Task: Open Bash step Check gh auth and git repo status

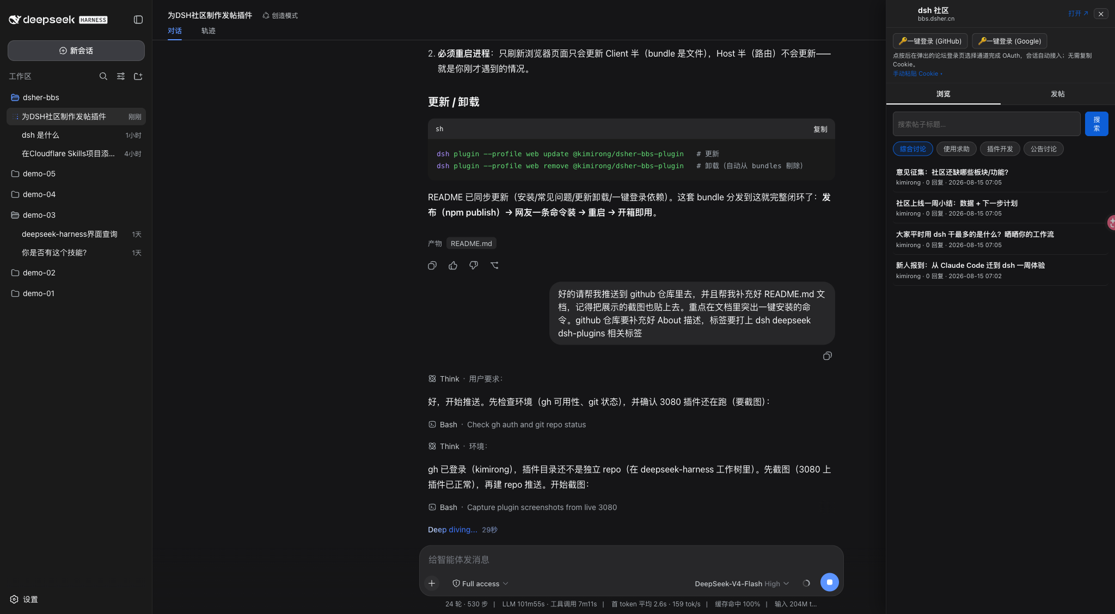Action: 507,425
